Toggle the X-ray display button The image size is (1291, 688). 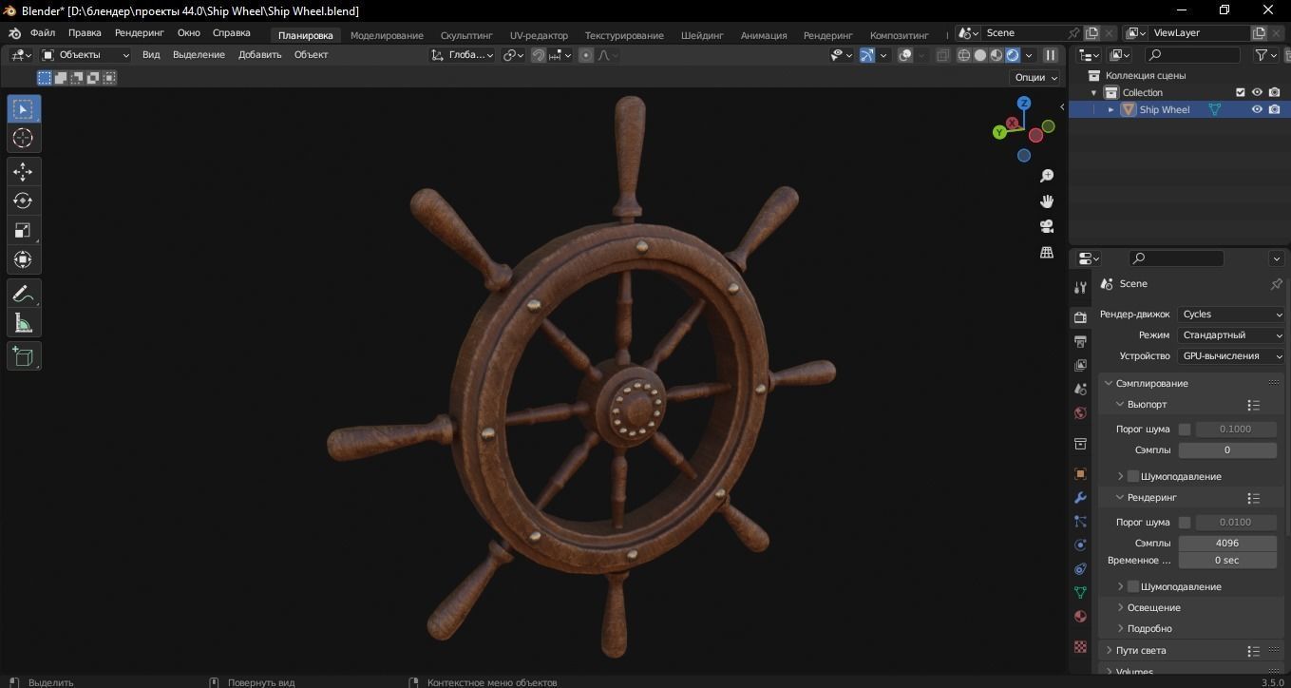[942, 55]
